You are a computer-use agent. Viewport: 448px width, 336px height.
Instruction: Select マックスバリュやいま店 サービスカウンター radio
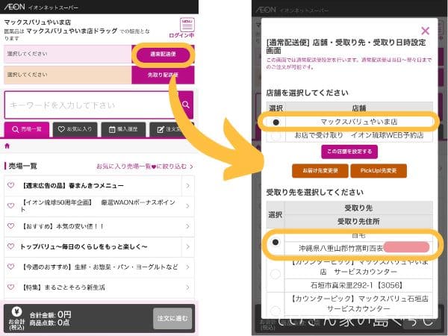pyautogui.click(x=276, y=274)
